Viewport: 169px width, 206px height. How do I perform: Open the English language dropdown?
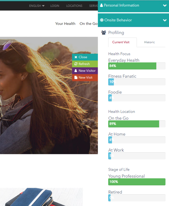(x=37, y=6)
